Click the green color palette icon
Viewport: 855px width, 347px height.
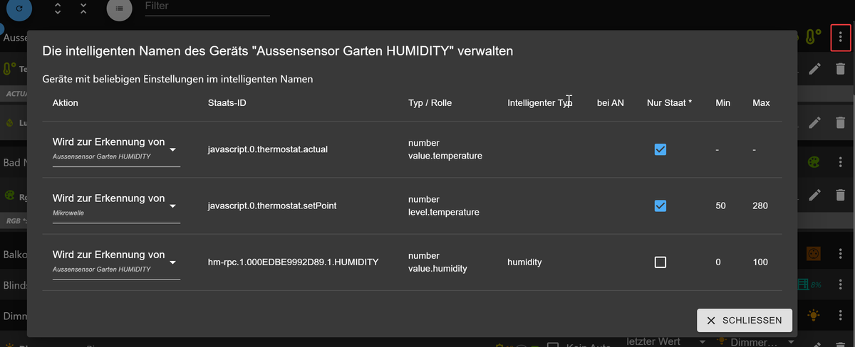tap(813, 162)
